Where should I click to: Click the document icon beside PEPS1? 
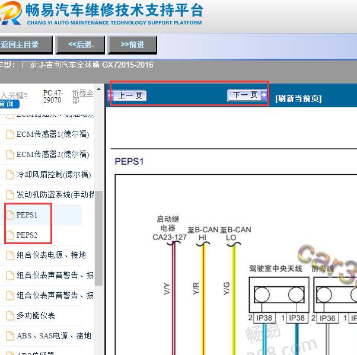pos(10,215)
